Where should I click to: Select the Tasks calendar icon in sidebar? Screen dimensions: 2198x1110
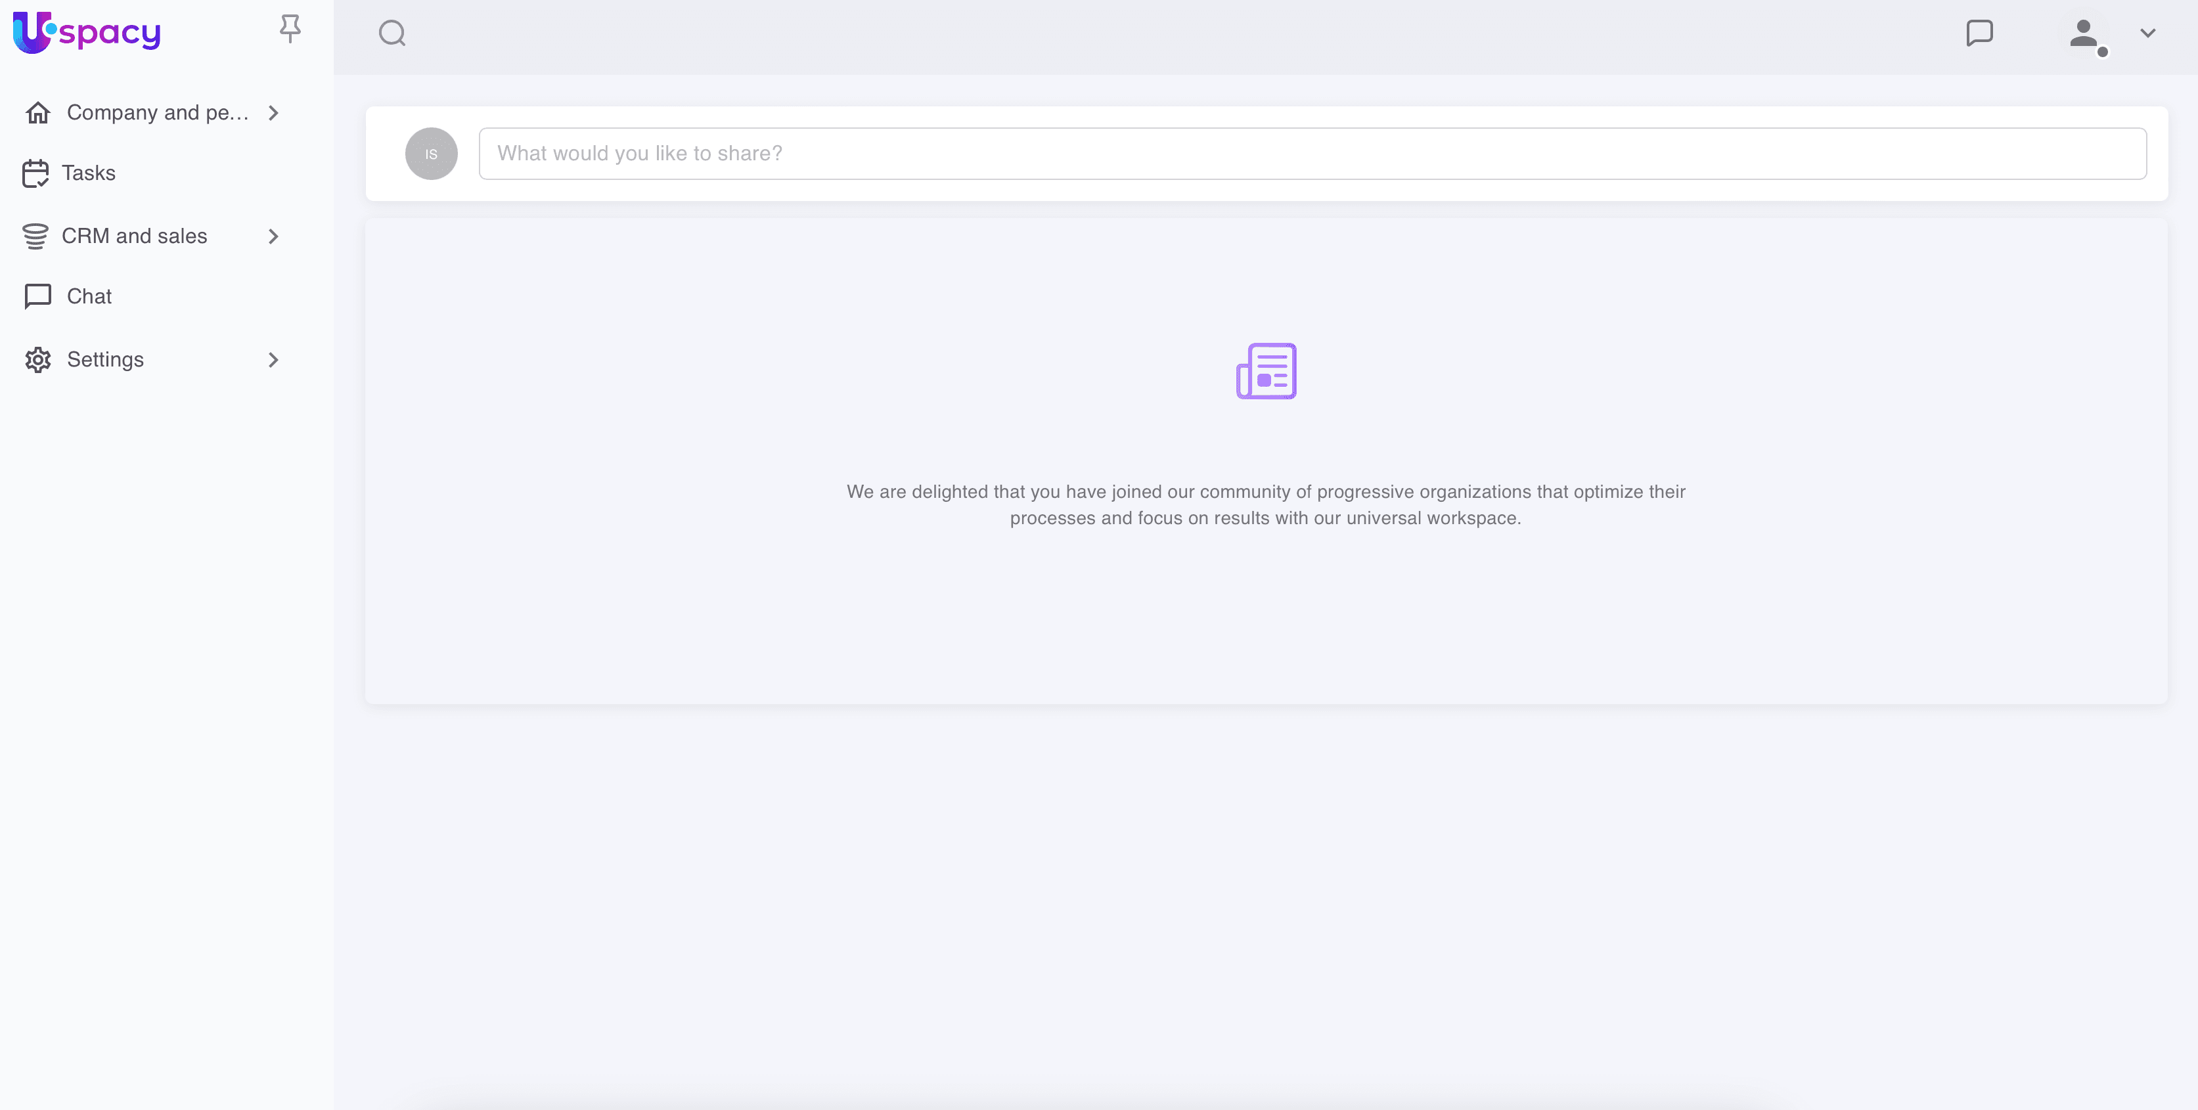click(37, 172)
